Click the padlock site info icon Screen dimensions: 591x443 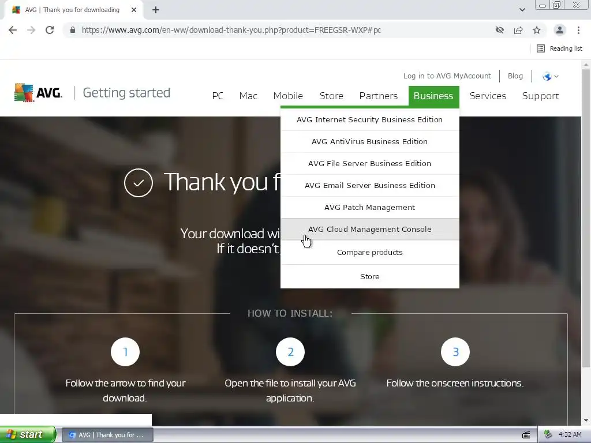pos(73,30)
